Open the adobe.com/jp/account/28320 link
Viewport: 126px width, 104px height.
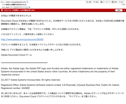(22, 39)
